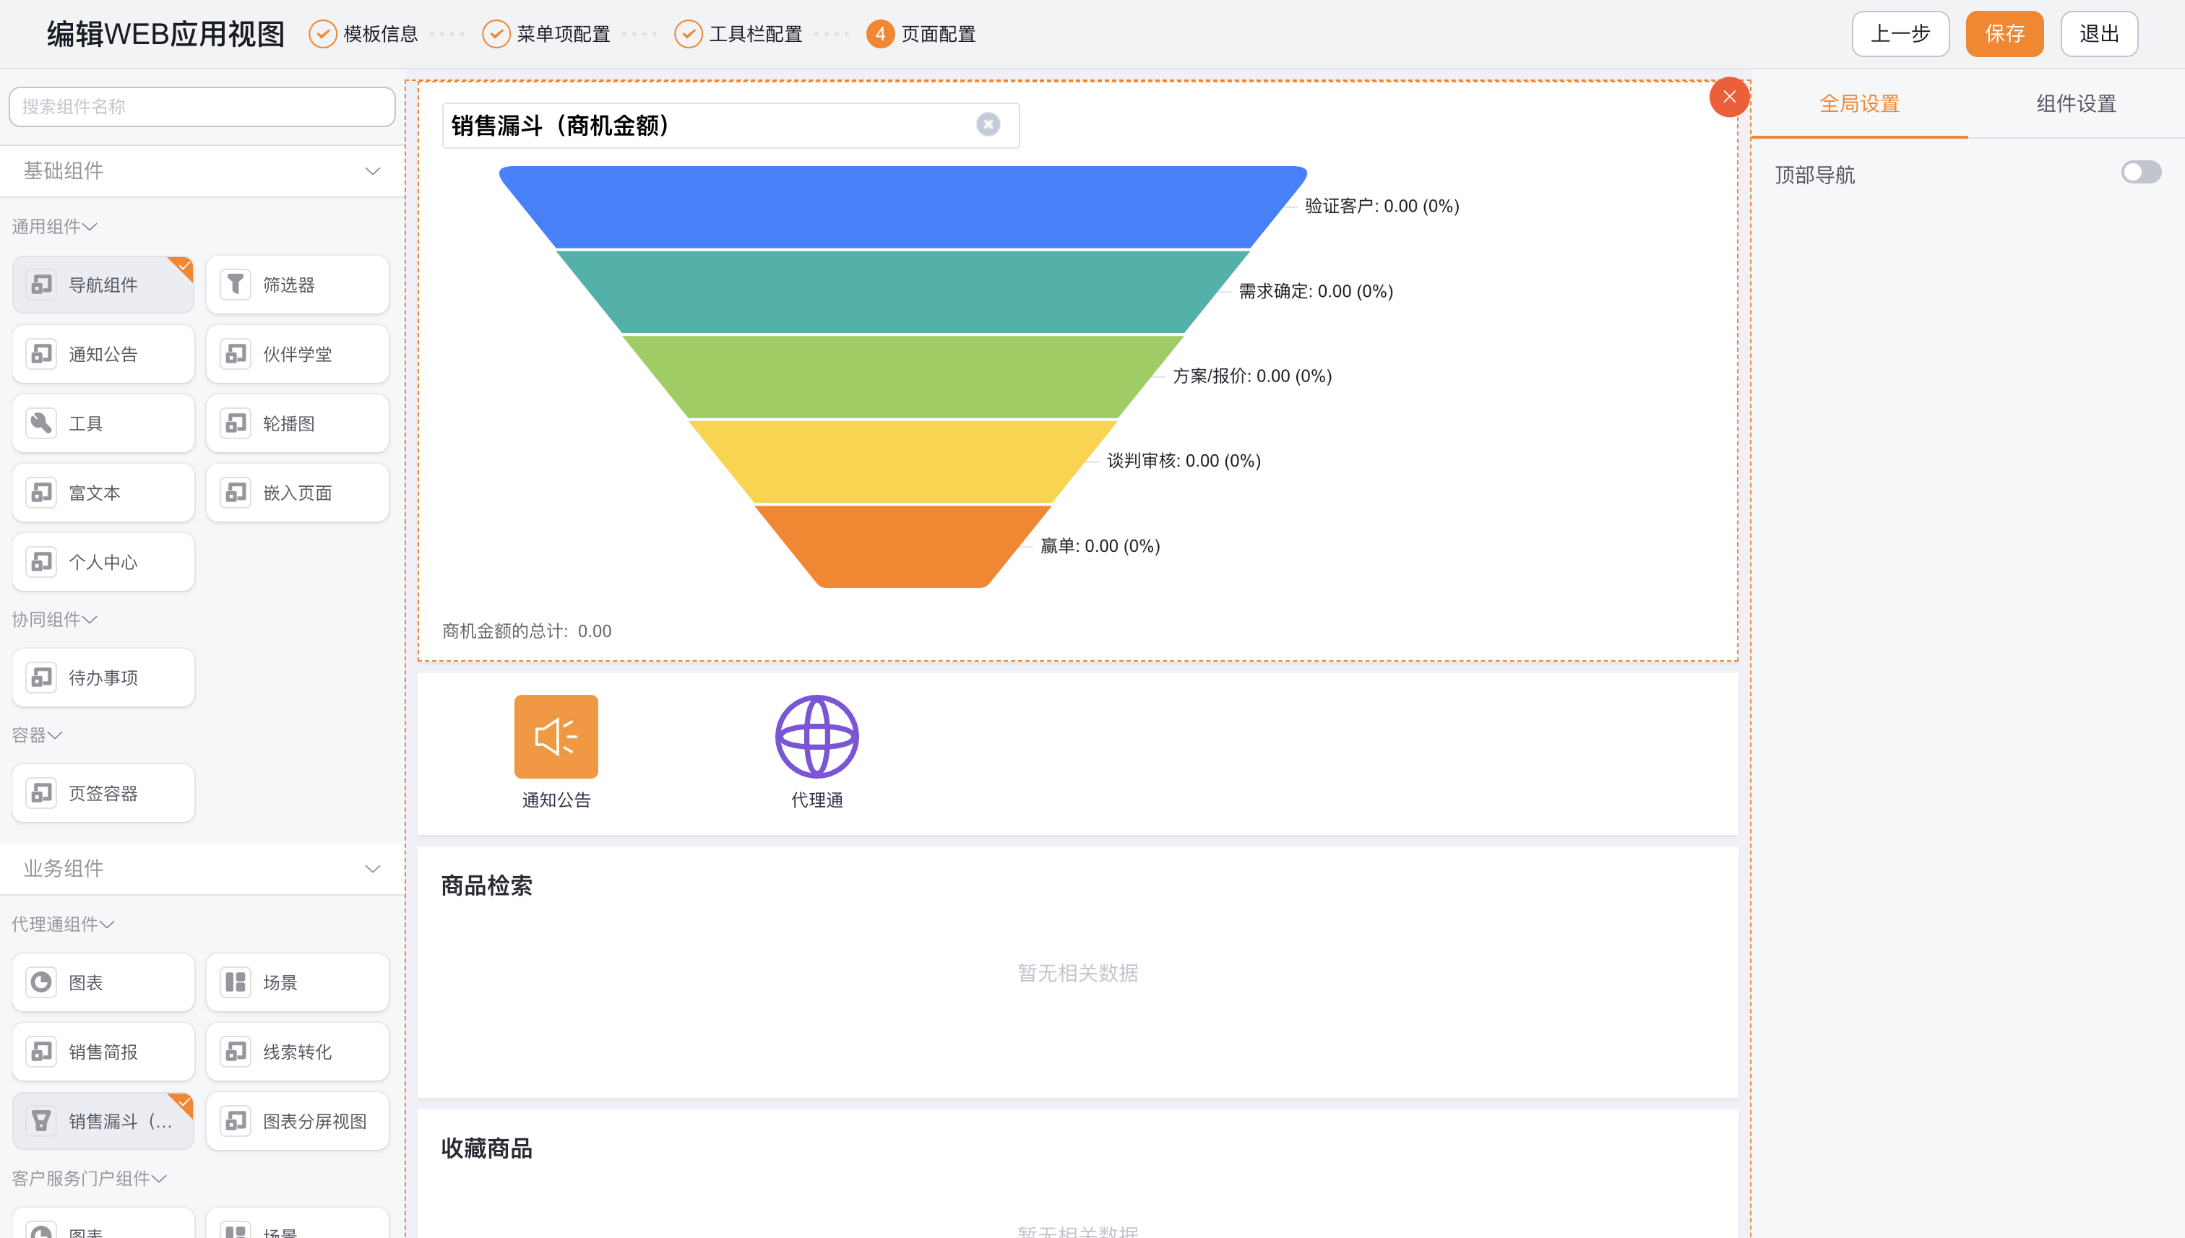Screen dimensions: 2185x1238
Task: Choose the 通知公告 component in sidebar
Action: pos(103,354)
